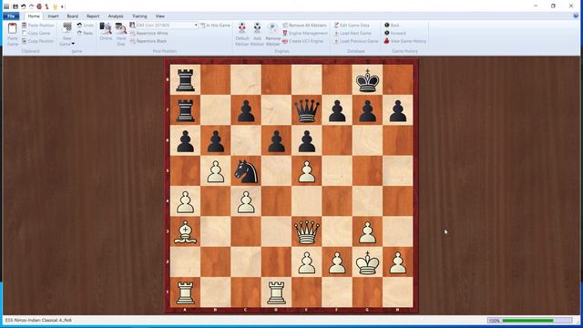Click the white king on g2
The width and height of the screenshot is (583, 328).
(x=367, y=262)
